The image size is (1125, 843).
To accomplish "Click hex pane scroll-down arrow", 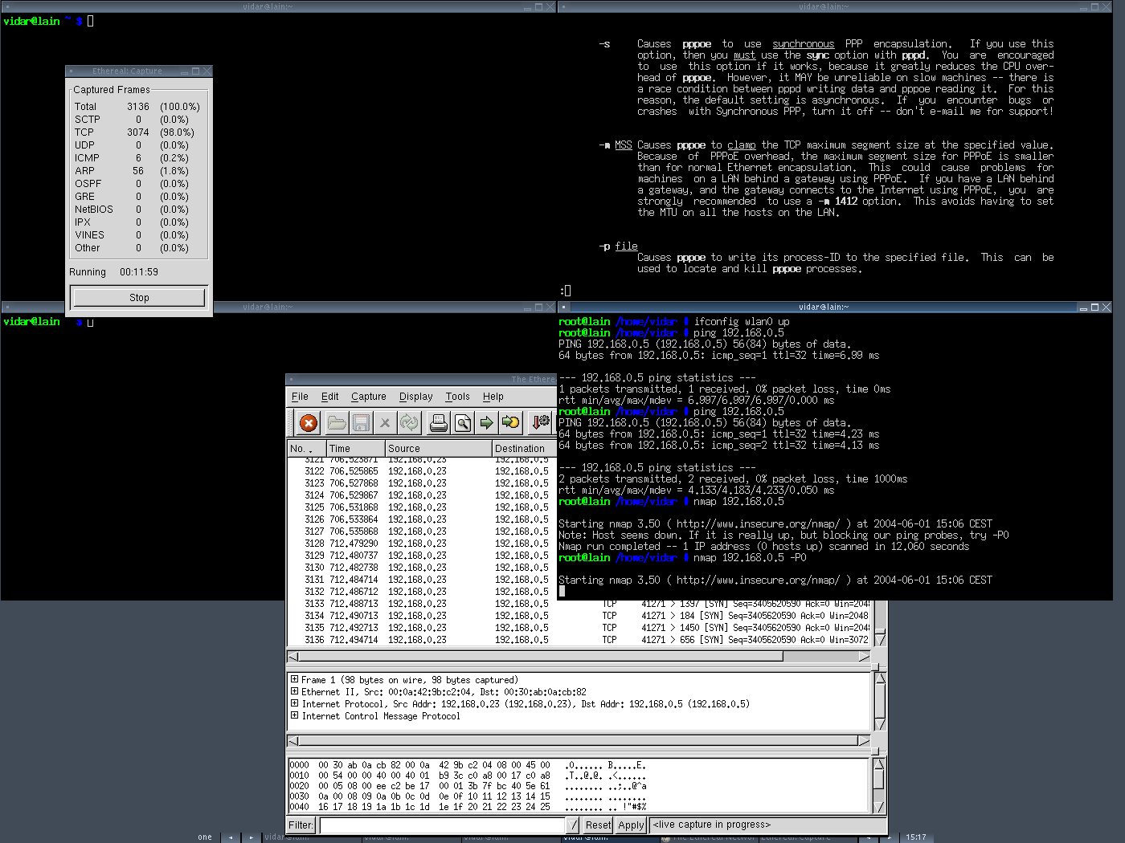I will tap(880, 807).
